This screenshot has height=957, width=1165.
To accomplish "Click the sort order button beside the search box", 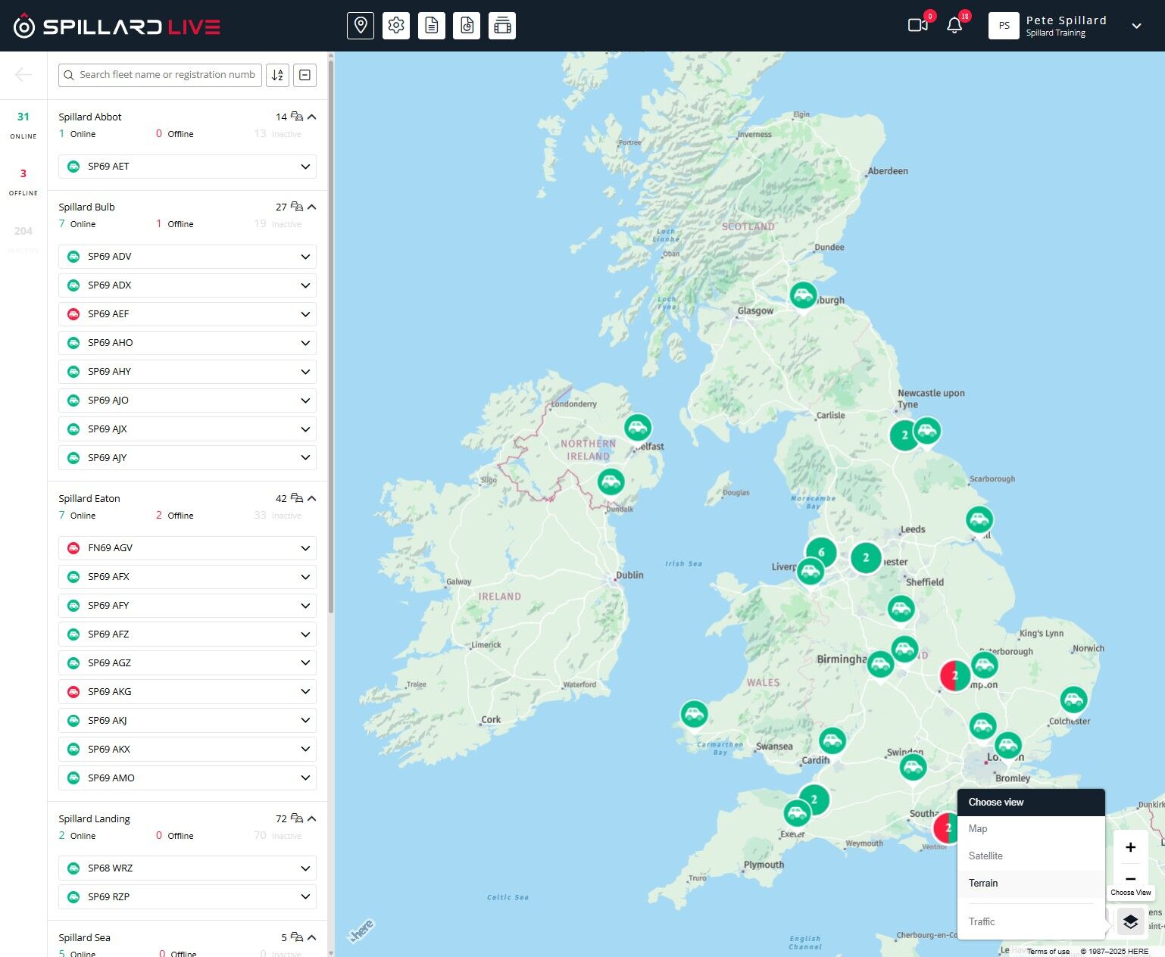I will coord(278,75).
